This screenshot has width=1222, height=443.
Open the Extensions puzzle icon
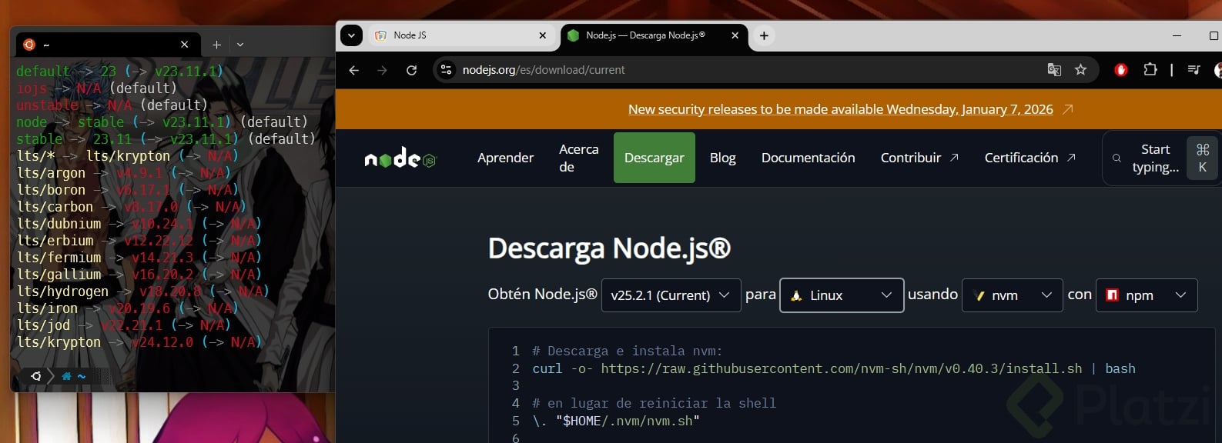[x=1150, y=70]
